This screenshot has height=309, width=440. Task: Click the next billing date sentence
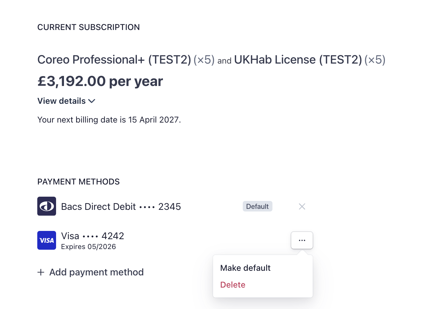coord(109,120)
